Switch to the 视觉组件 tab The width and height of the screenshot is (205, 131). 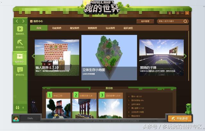tap(75, 28)
